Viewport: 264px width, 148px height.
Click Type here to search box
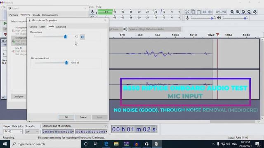pyautogui.click(x=45, y=144)
